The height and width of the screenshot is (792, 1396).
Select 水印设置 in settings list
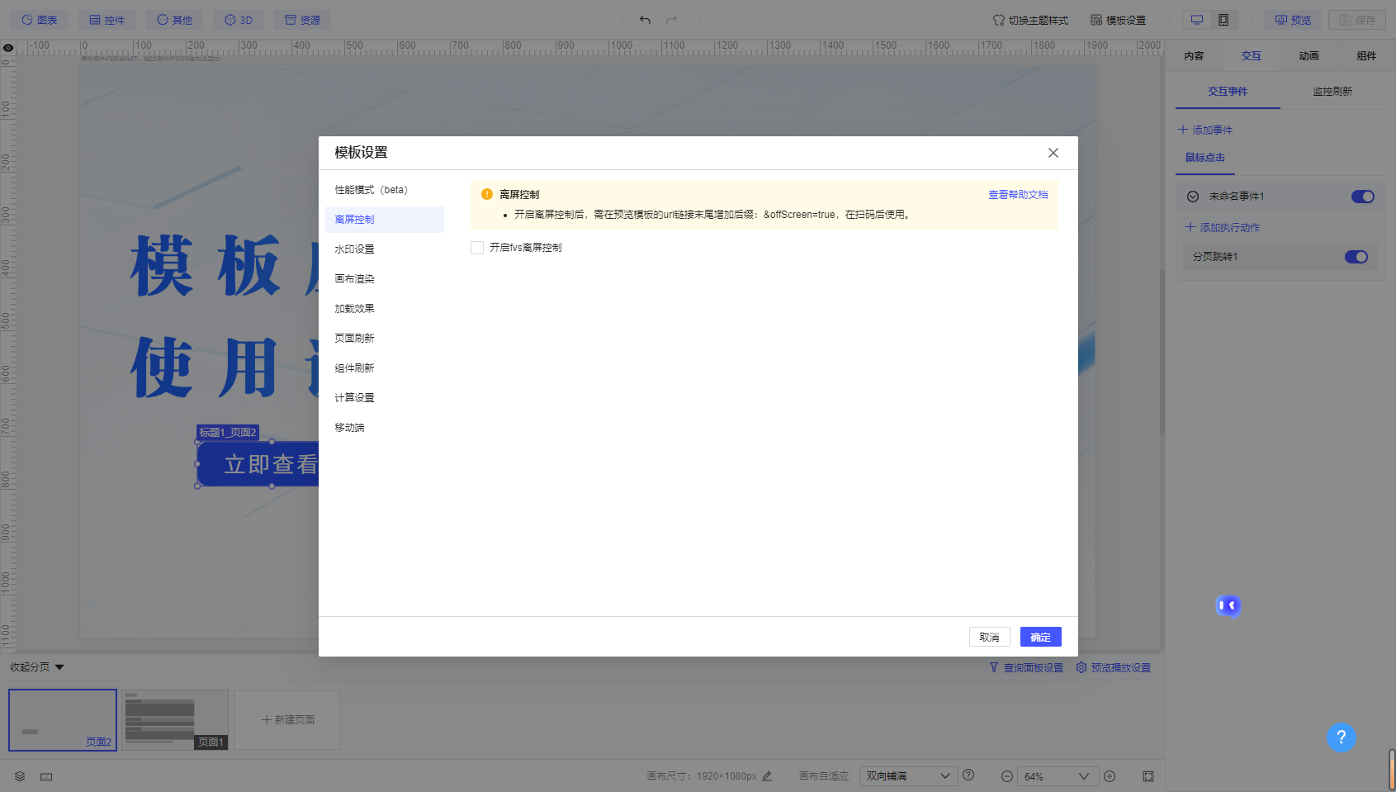tap(385, 249)
